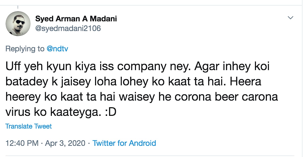
Task: Open the 12:40 PM timestamp
Action: point(22,143)
